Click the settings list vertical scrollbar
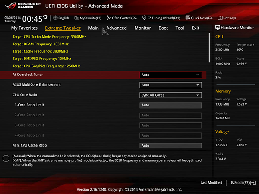This screenshot has width=259, height=194. tap(209, 48)
